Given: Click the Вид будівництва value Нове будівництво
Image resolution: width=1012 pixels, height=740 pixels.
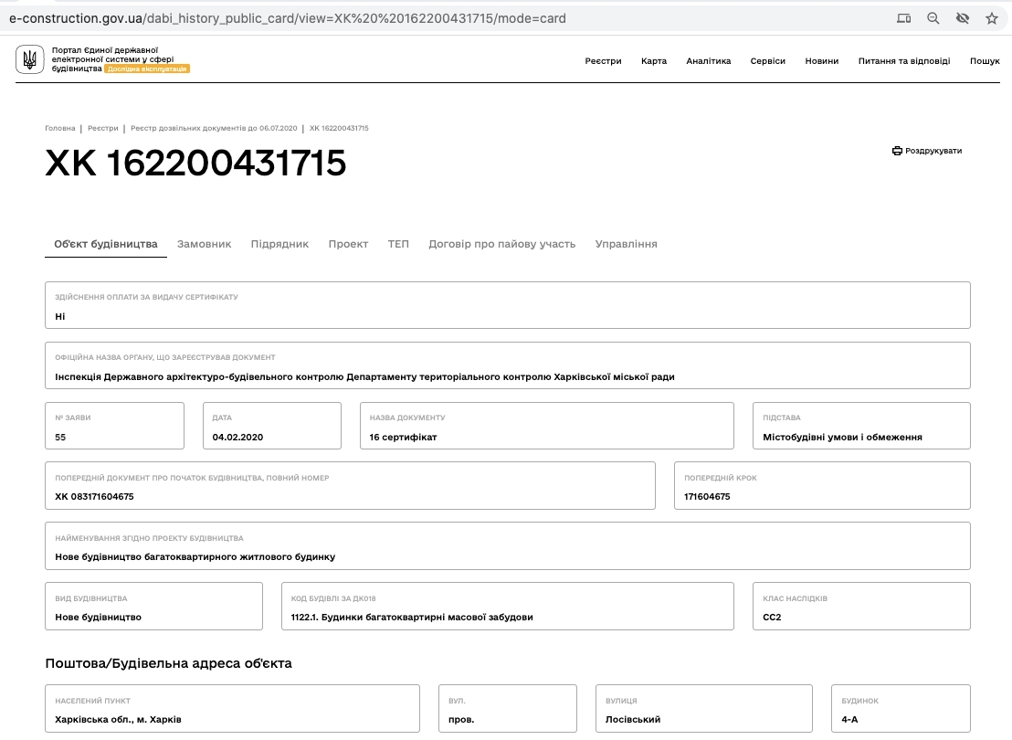Looking at the screenshot, I should coord(98,617).
